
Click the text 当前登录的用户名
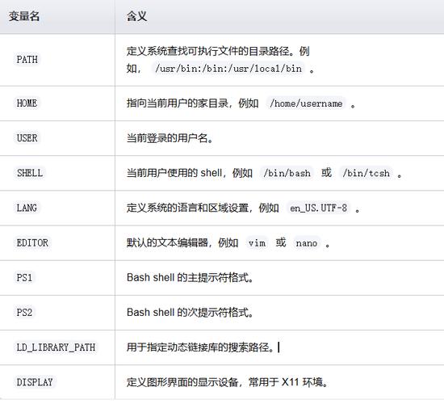[170, 138]
